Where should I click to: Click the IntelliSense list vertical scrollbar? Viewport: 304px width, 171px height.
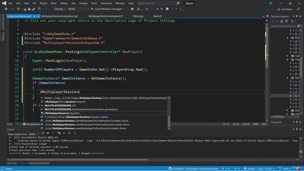169,113
